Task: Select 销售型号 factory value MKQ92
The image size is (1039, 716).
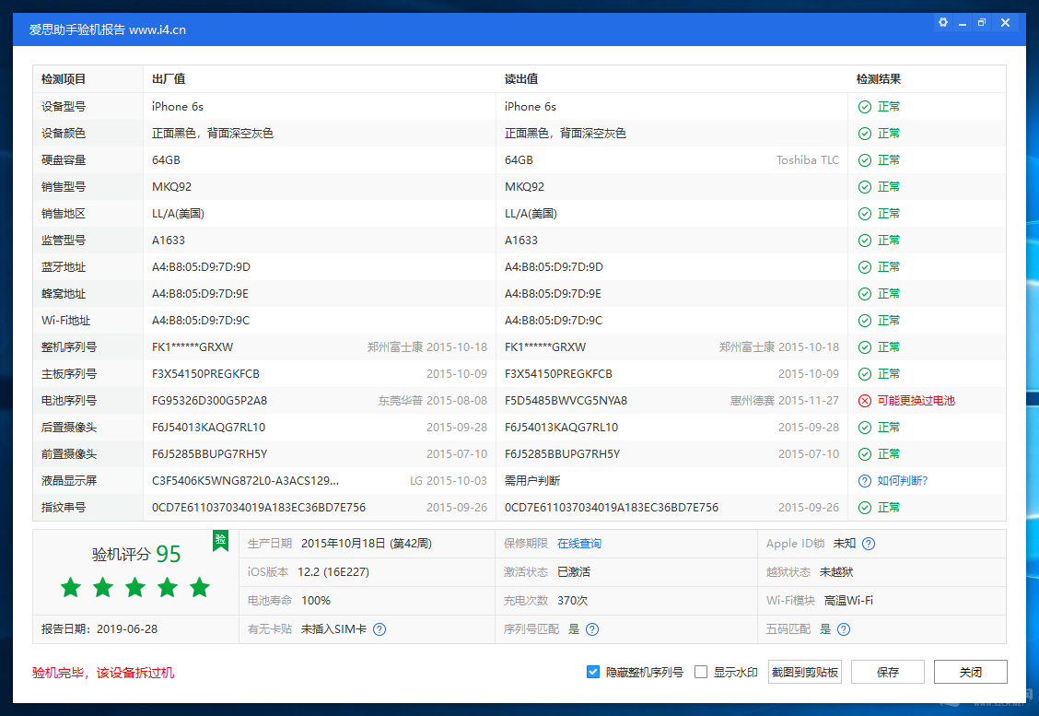Action: [x=171, y=187]
